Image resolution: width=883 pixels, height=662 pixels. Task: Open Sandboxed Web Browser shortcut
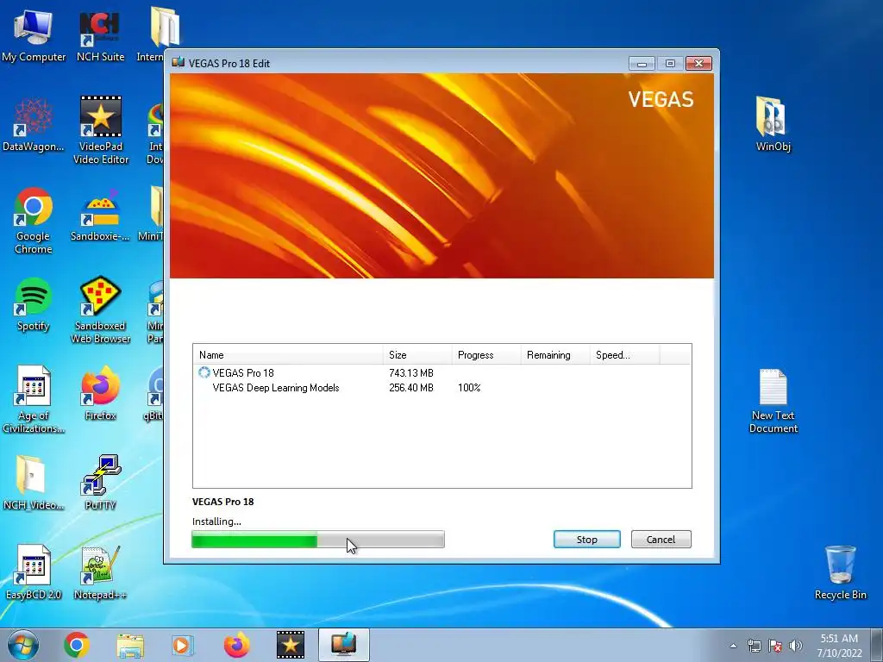pos(100,309)
